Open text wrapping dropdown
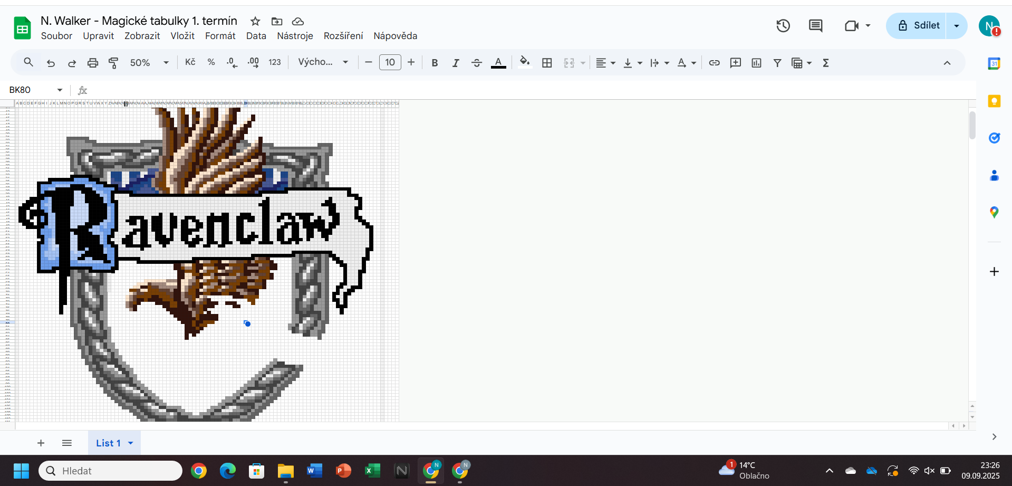The height and width of the screenshot is (486, 1012). pyautogui.click(x=659, y=63)
